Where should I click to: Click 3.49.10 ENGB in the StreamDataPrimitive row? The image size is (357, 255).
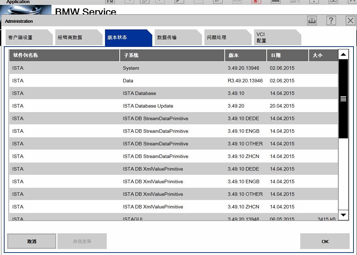244,131
